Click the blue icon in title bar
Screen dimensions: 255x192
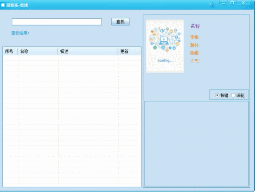(x=212, y=5)
